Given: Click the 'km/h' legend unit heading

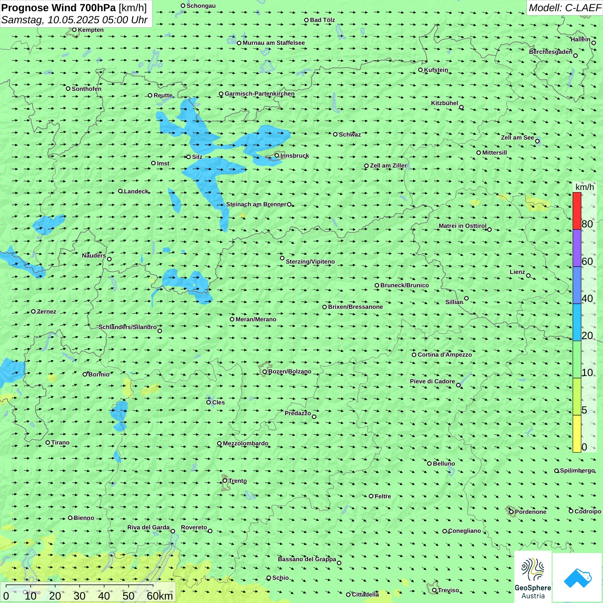Looking at the screenshot, I should point(584,187).
